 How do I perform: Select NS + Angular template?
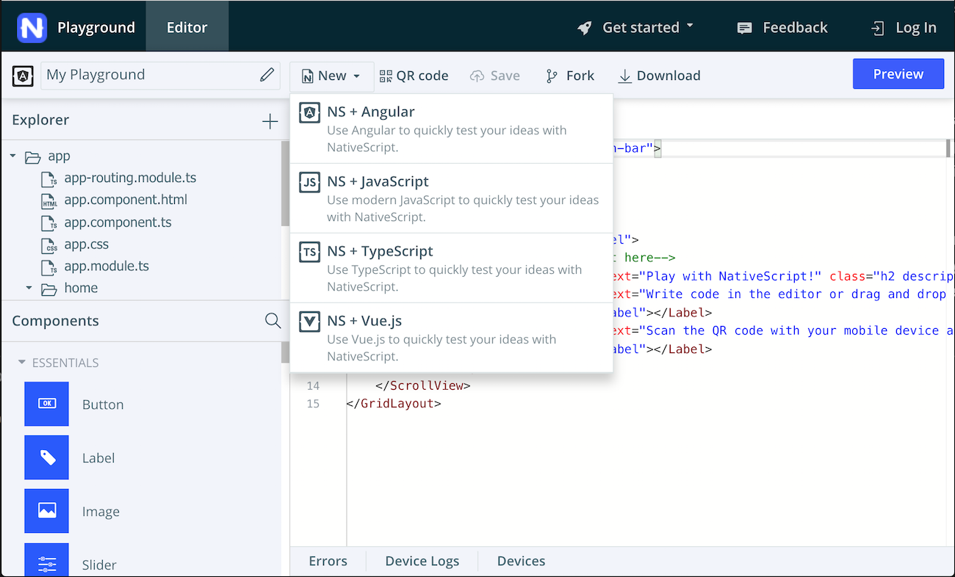[x=452, y=128]
